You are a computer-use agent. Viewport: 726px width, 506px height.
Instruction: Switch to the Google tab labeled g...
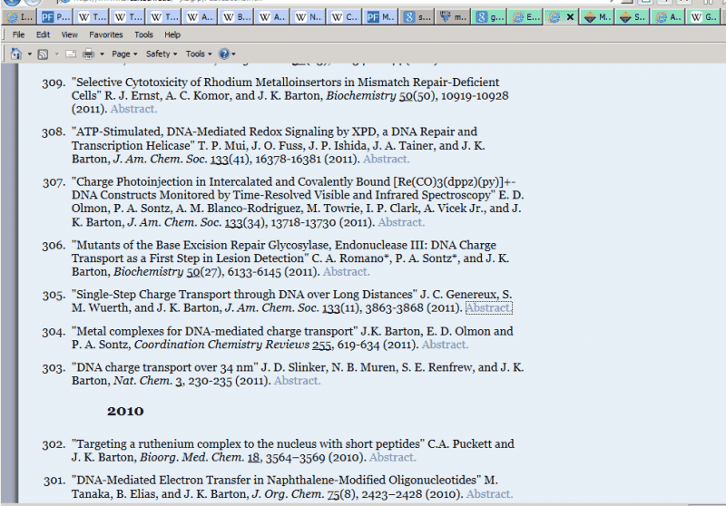point(489,17)
